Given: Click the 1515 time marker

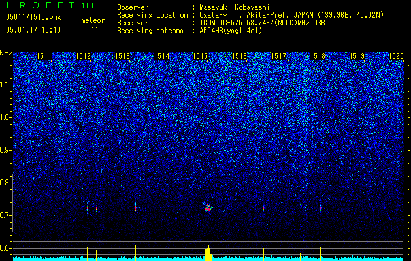Looking at the screenshot, I should 200,56.
